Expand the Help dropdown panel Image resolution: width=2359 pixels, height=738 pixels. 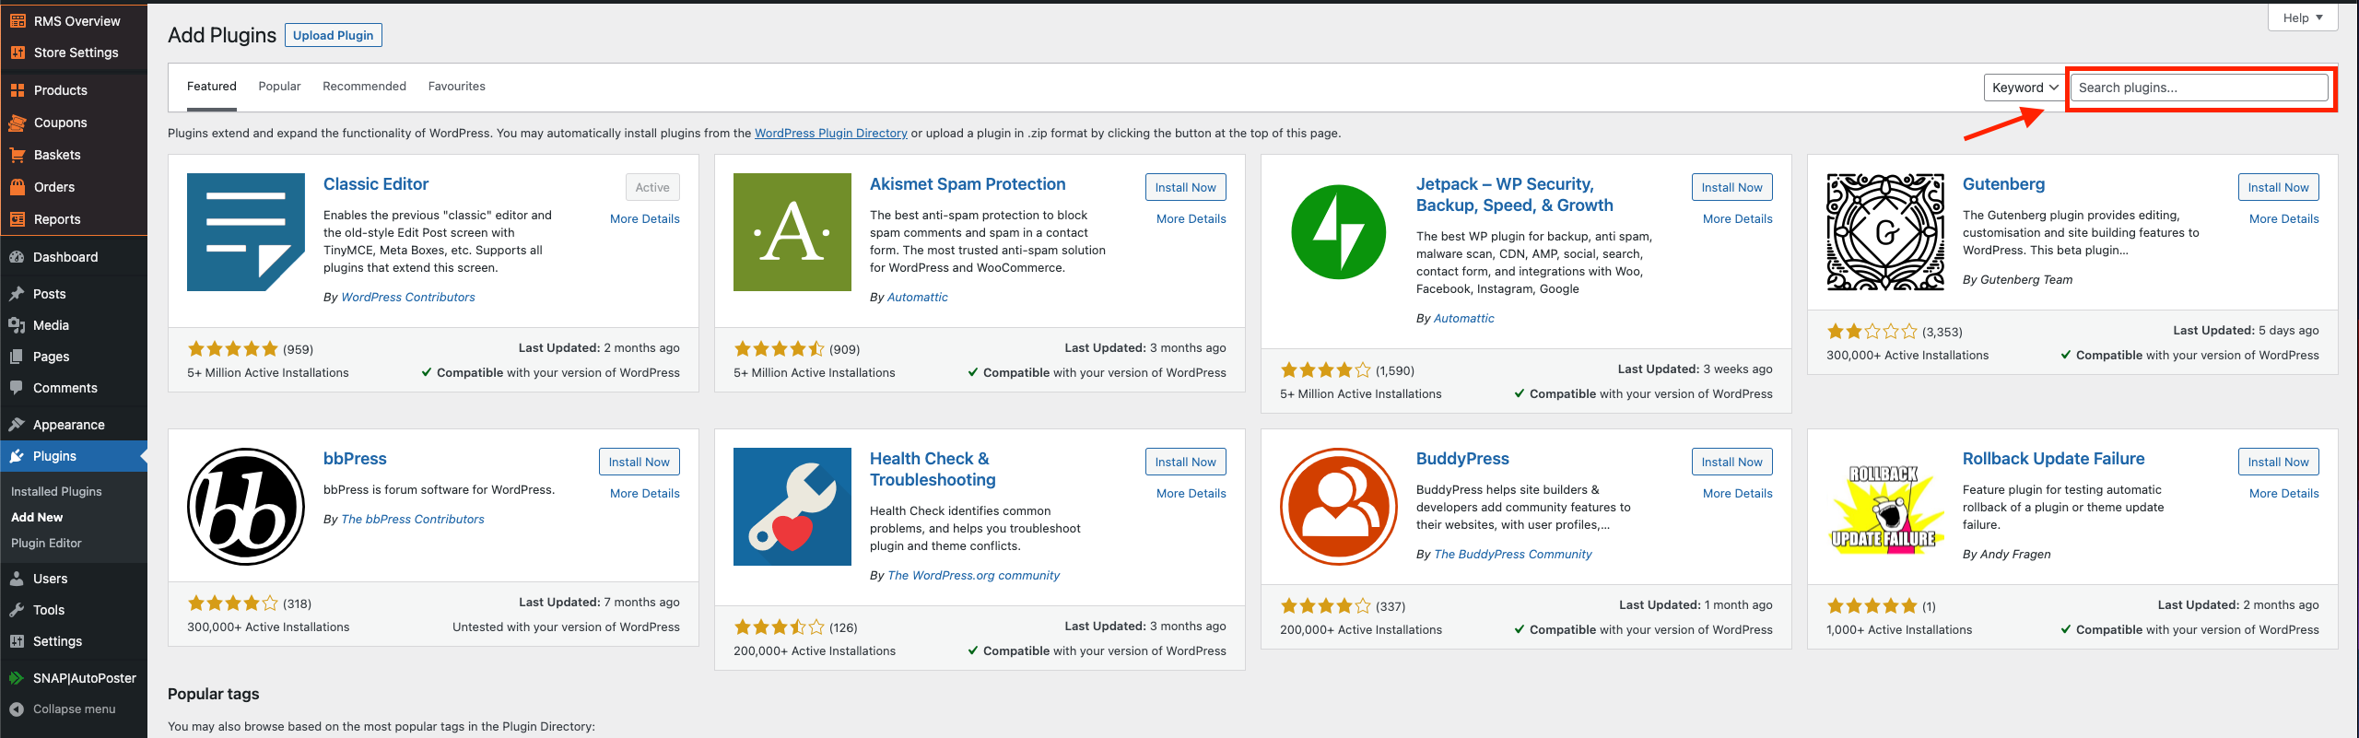tap(2303, 18)
